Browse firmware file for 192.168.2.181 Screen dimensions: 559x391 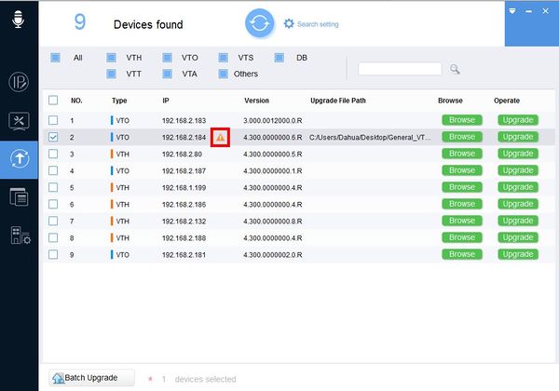462,254
